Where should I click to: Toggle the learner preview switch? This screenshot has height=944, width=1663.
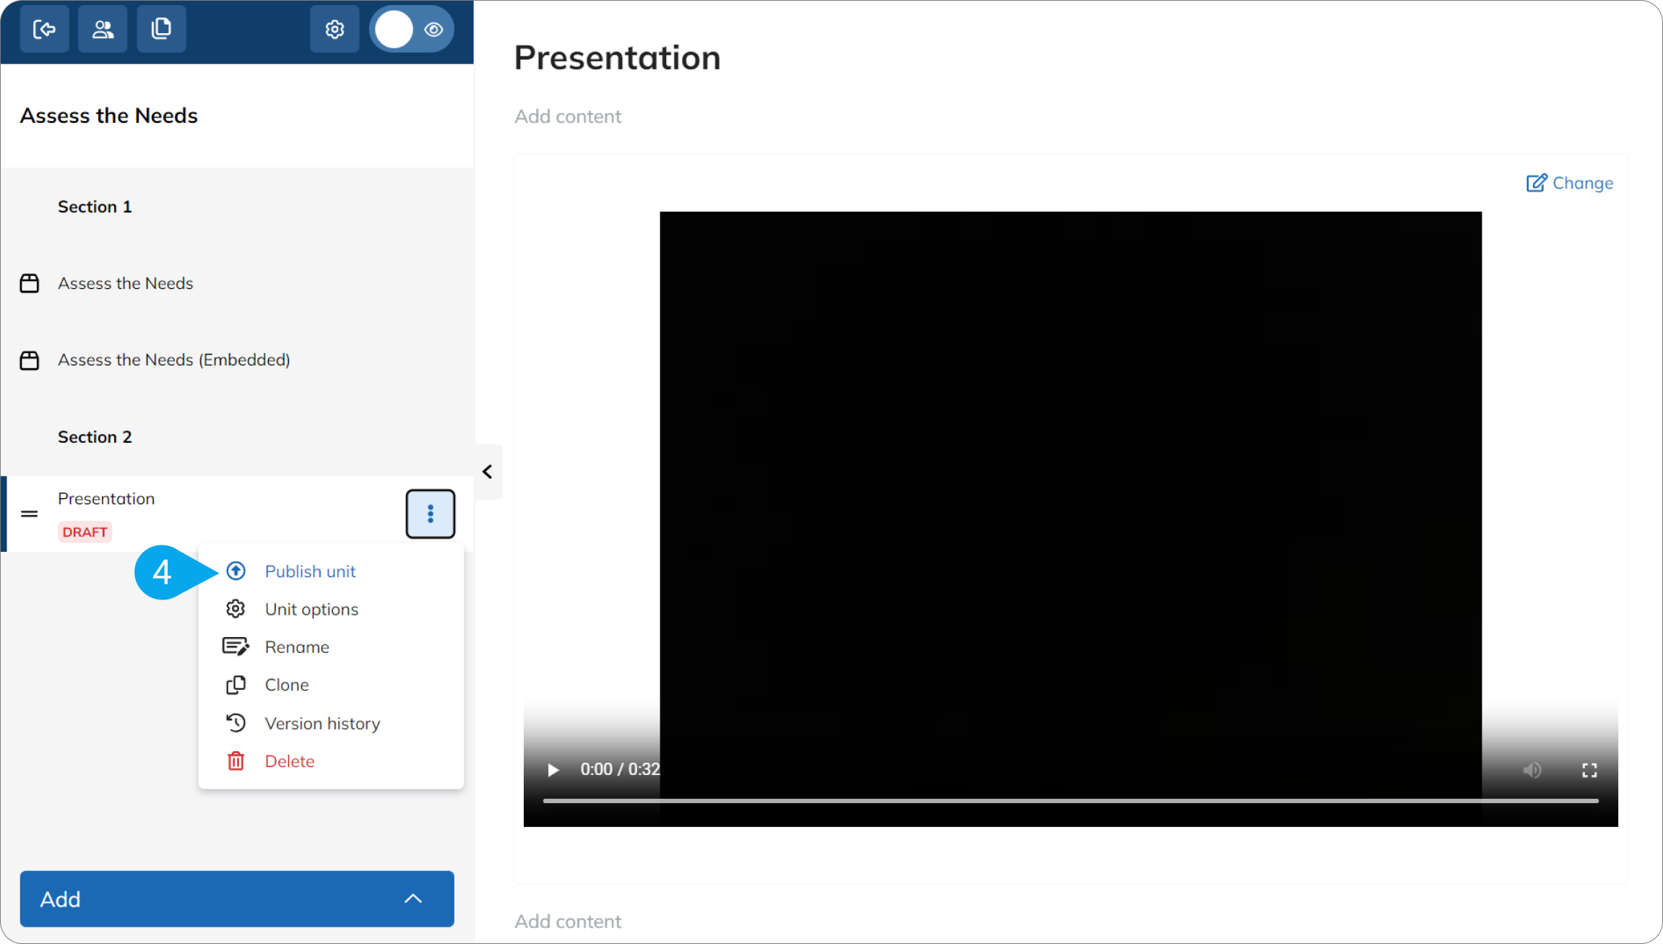point(412,29)
